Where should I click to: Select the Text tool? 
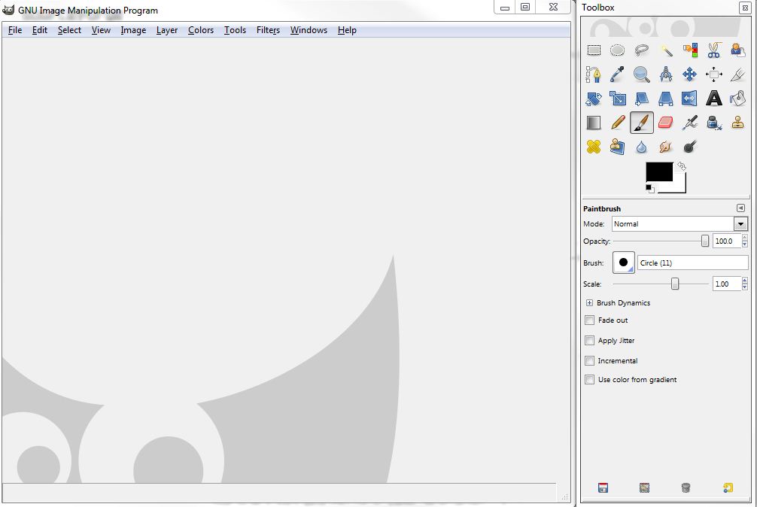click(713, 99)
